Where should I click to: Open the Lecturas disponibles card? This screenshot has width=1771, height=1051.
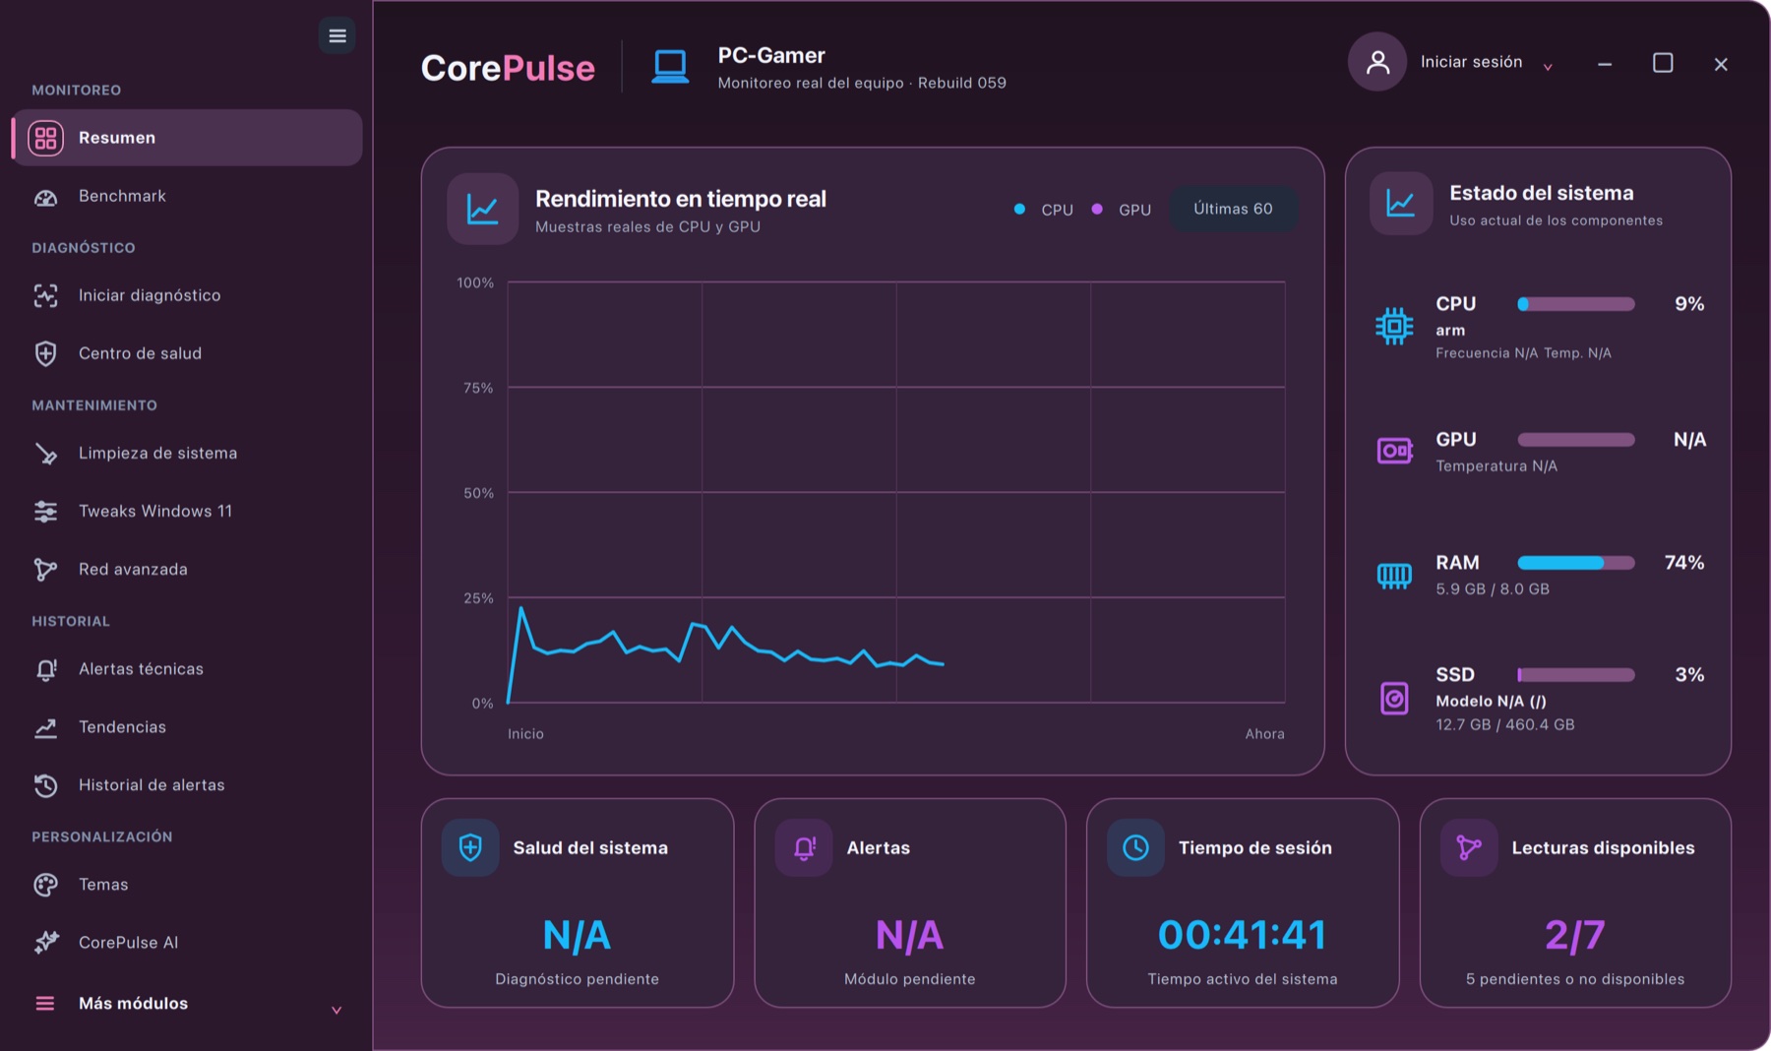pos(1575,903)
